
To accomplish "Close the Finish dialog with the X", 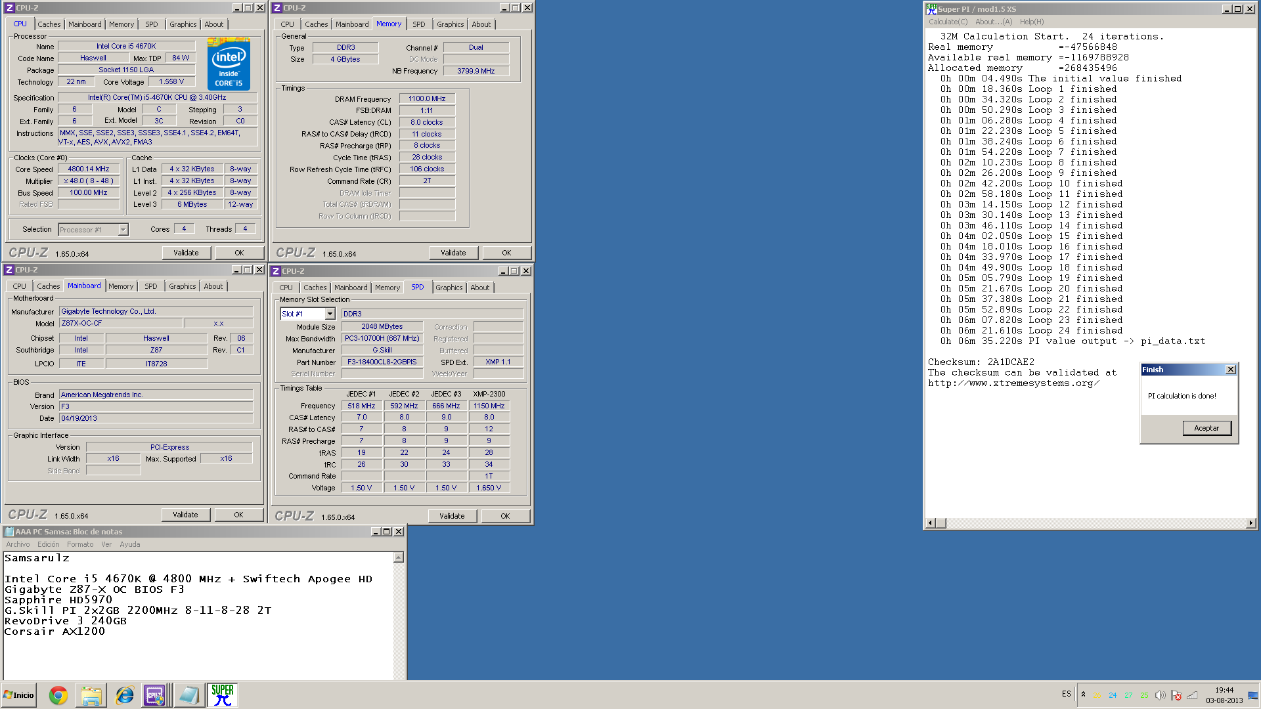I will click(x=1231, y=370).
